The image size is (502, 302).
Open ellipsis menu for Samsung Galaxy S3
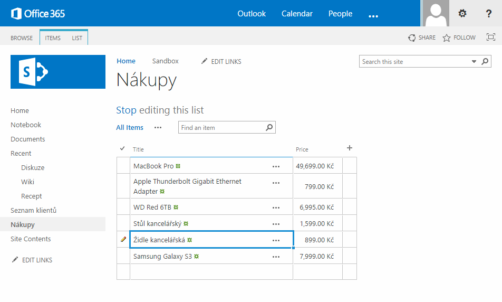(x=276, y=257)
